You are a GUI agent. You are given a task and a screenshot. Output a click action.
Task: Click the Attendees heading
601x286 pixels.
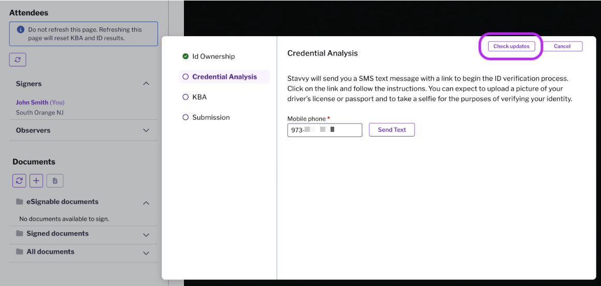pos(28,12)
